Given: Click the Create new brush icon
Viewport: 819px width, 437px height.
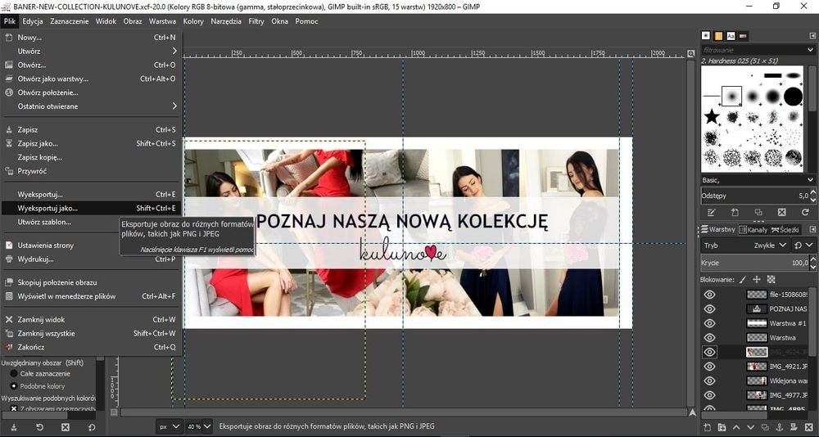Looking at the screenshot, I should (x=735, y=213).
